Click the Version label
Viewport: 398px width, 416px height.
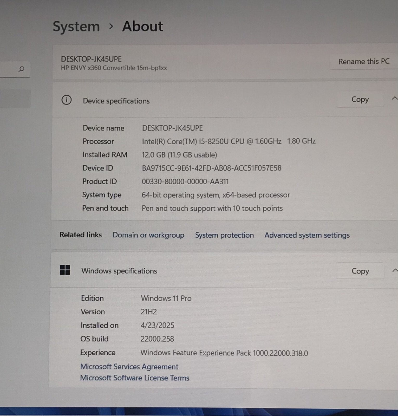click(93, 312)
